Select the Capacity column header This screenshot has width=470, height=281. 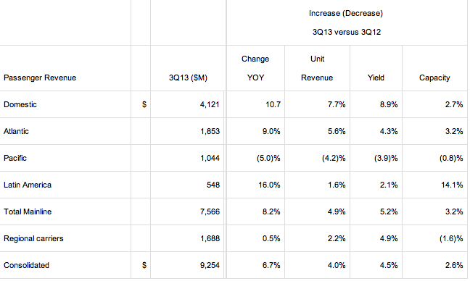(x=434, y=77)
